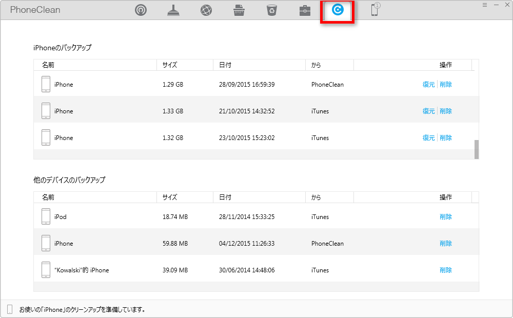Select the iPhone name in 28/09/2015 row
The image size is (513, 318).
click(64, 85)
